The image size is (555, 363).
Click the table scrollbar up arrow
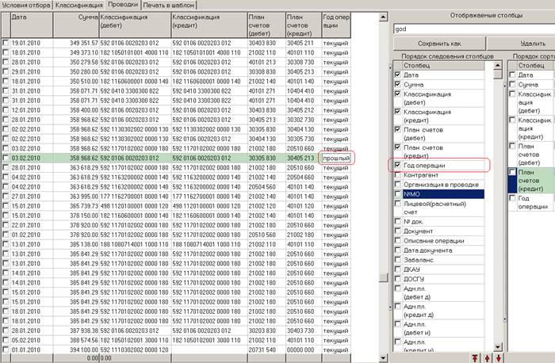tap(383, 17)
